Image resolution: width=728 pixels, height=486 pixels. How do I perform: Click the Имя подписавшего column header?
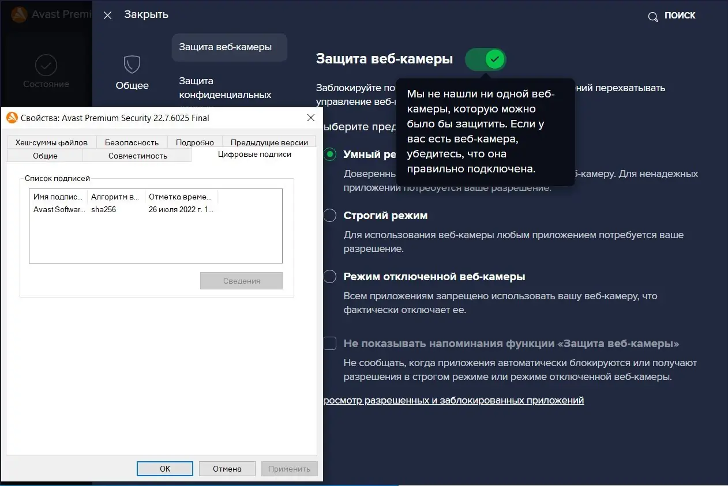[x=58, y=197]
